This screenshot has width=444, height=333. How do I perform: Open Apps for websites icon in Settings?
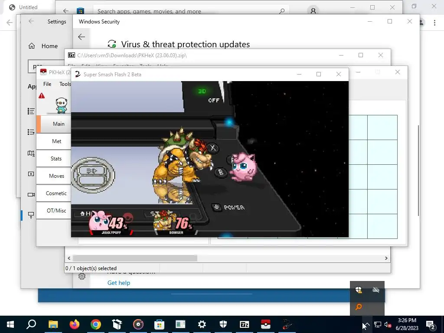[31, 174]
